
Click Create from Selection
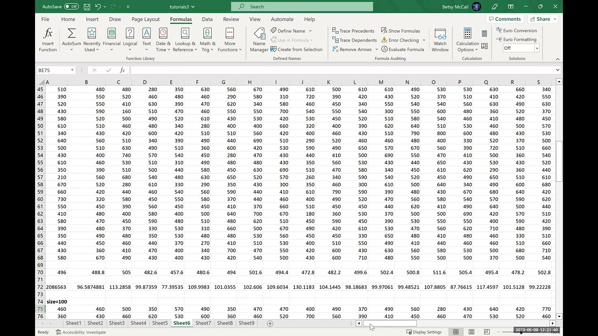pyautogui.click(x=296, y=49)
